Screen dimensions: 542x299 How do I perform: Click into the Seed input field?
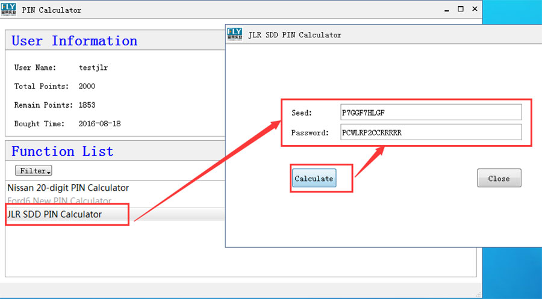pyautogui.click(x=429, y=112)
